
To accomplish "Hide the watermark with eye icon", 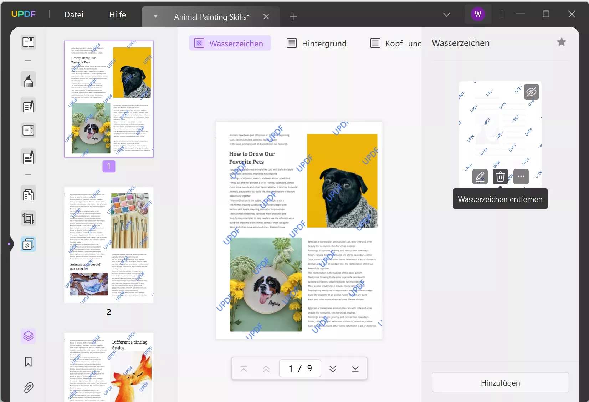I will [531, 92].
